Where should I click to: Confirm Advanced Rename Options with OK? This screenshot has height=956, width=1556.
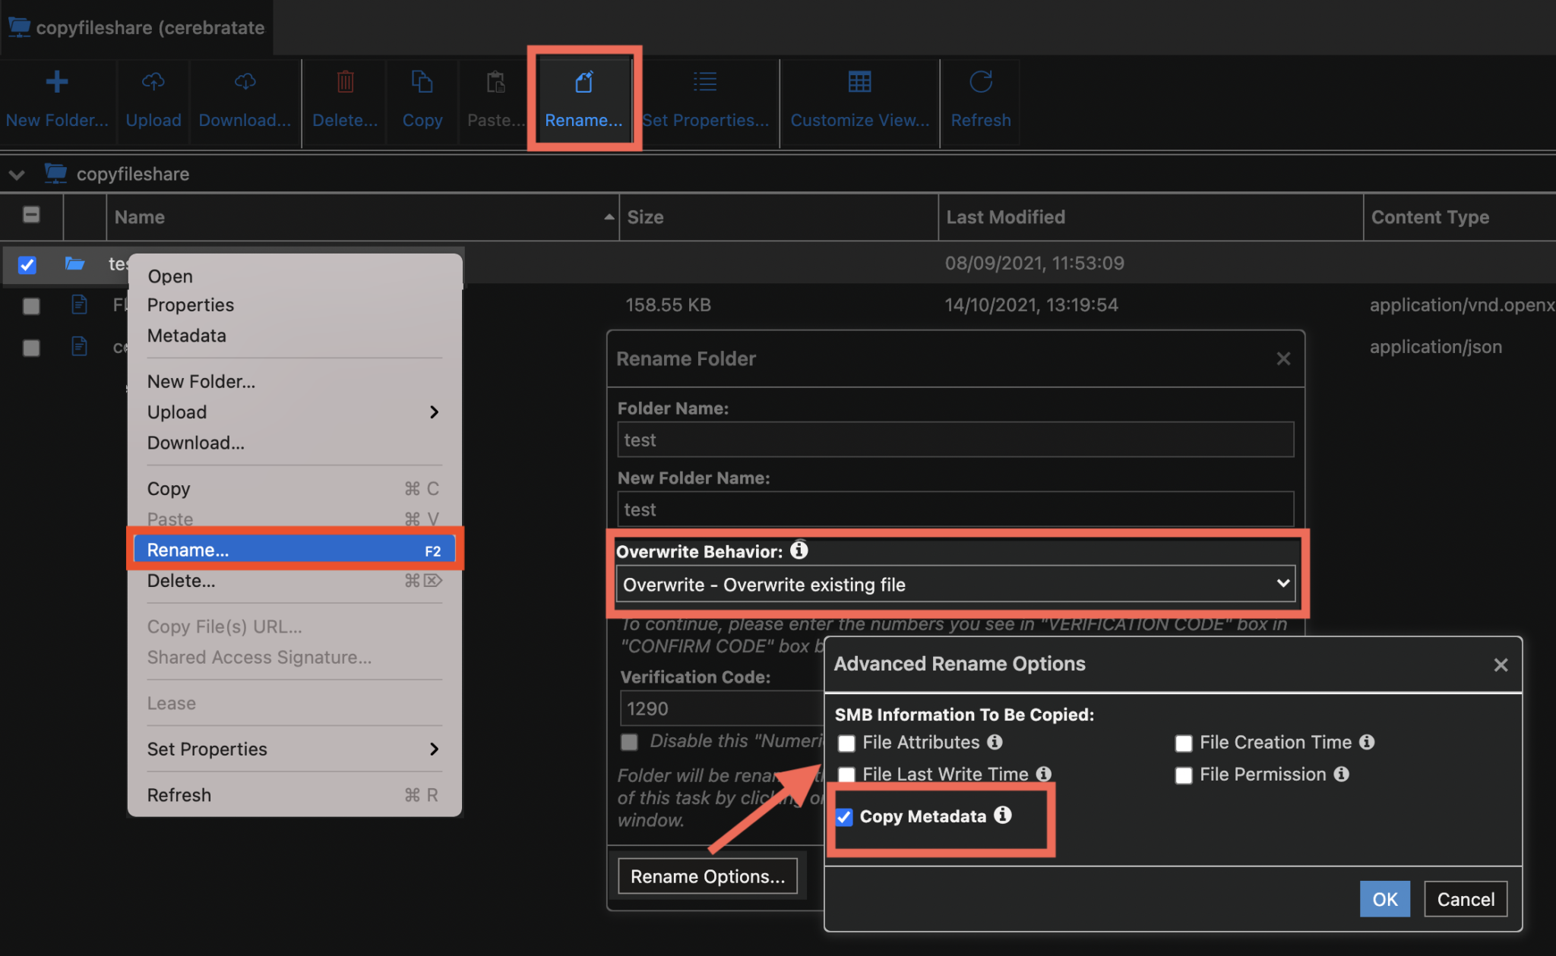click(1384, 898)
